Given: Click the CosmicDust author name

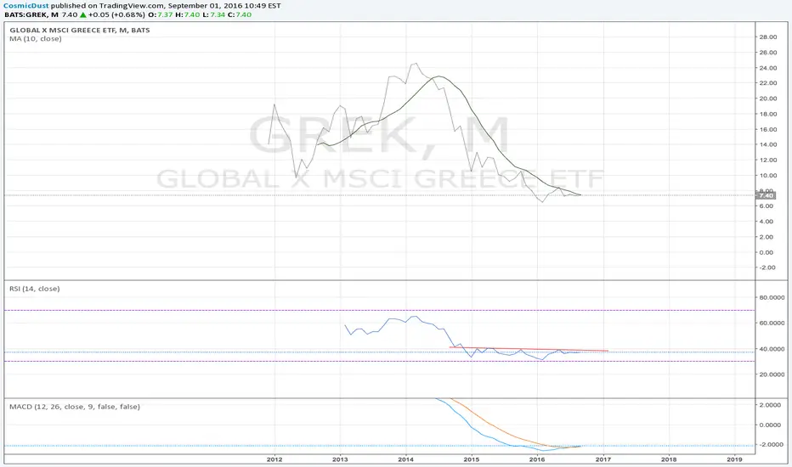Looking at the screenshot, I should (25, 6).
